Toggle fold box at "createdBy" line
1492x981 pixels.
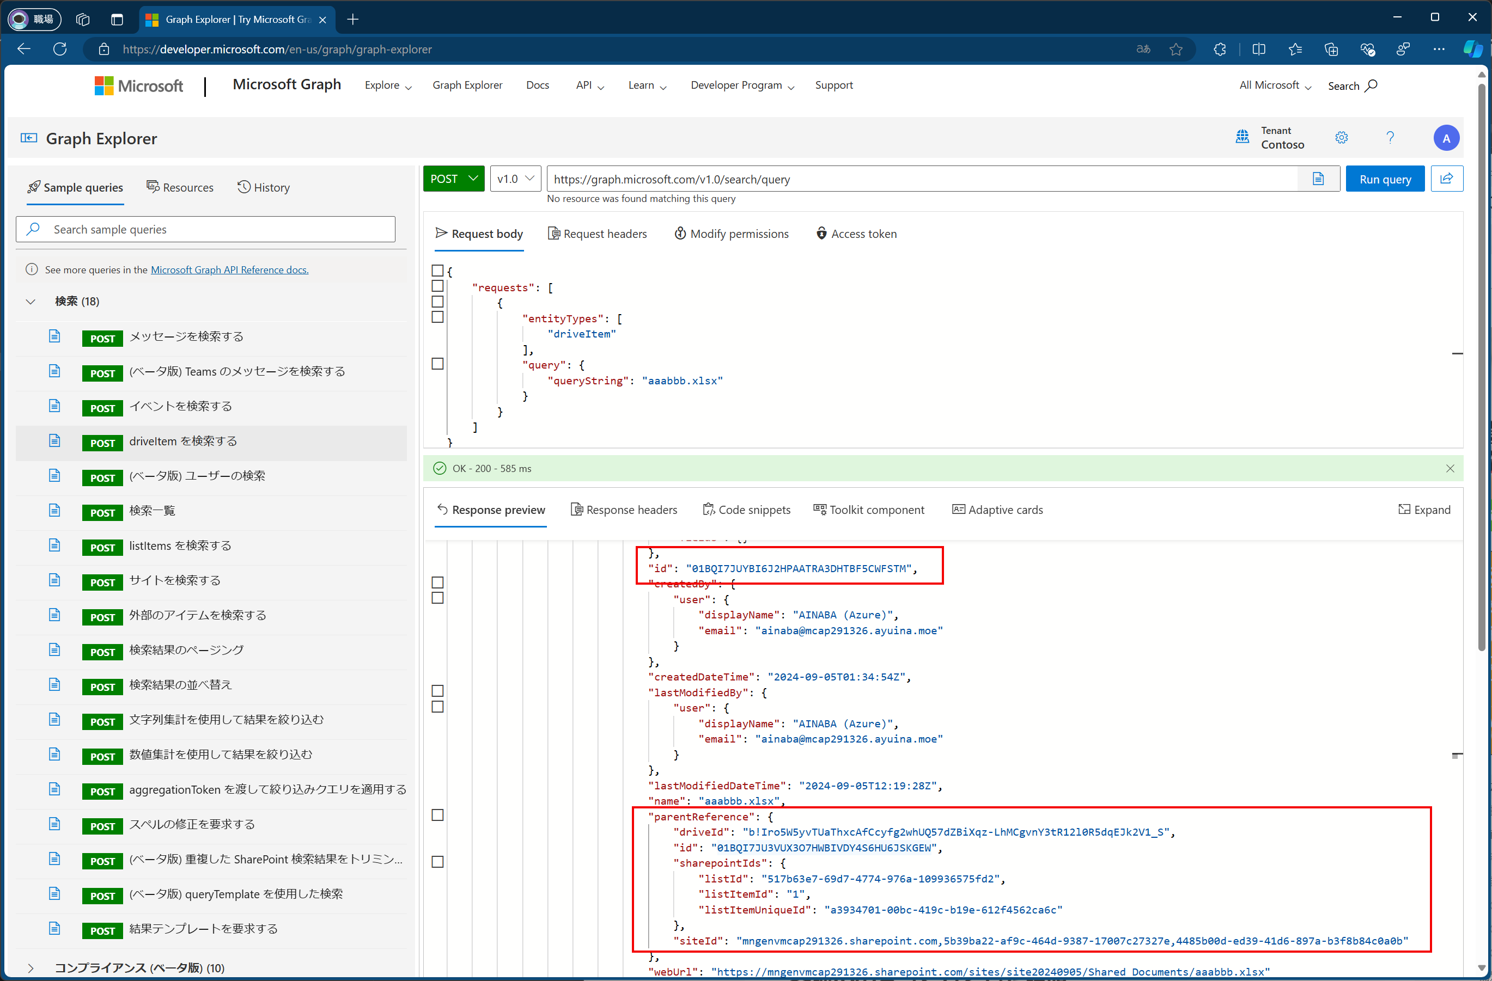click(437, 583)
